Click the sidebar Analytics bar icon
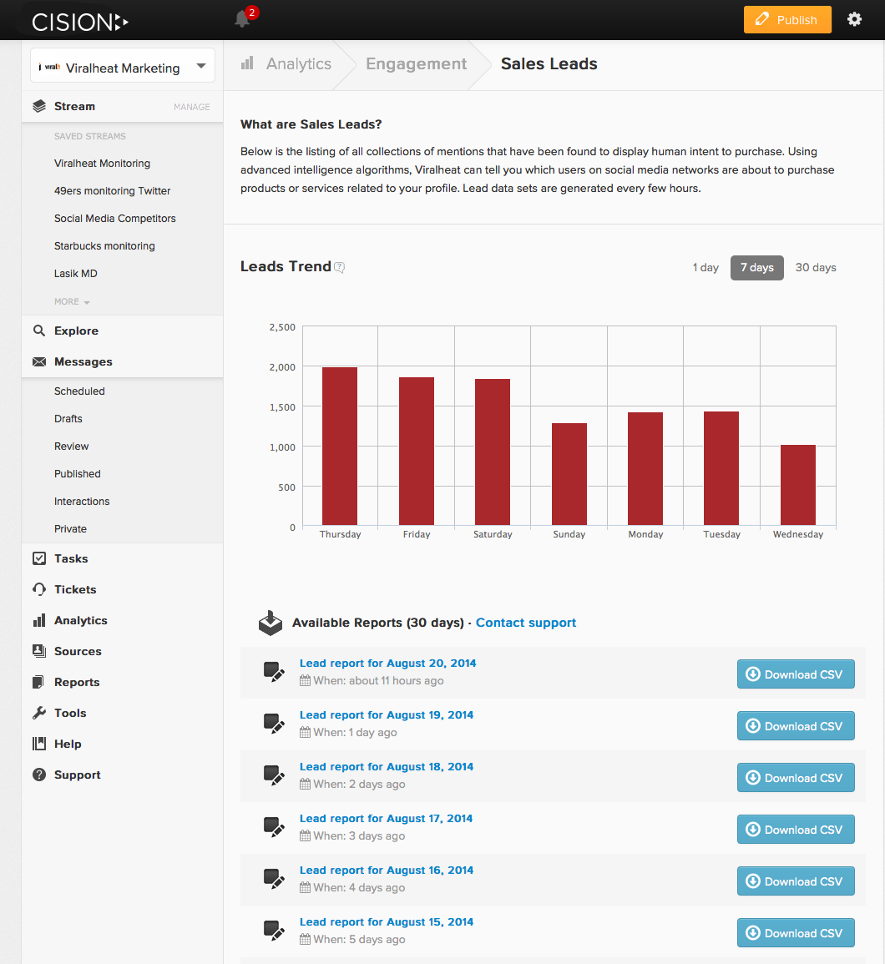Screen dimensions: 885x964 click(x=39, y=620)
